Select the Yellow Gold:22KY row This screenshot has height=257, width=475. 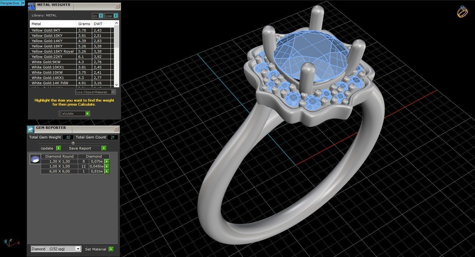point(72,57)
